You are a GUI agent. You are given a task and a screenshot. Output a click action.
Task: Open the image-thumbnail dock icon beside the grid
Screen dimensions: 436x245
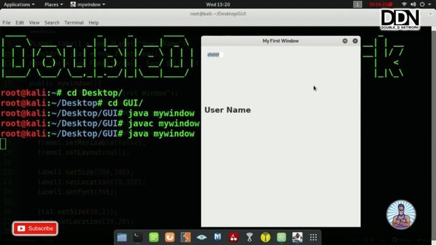pos(297,238)
